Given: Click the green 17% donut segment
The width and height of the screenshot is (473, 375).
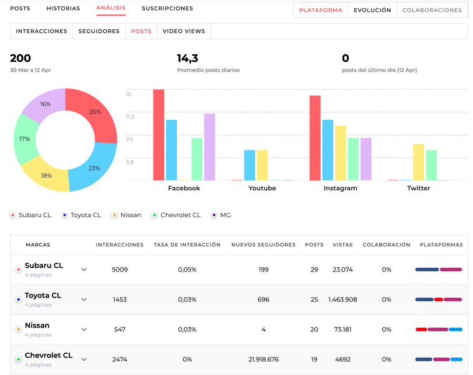Looking at the screenshot, I should 24,139.
